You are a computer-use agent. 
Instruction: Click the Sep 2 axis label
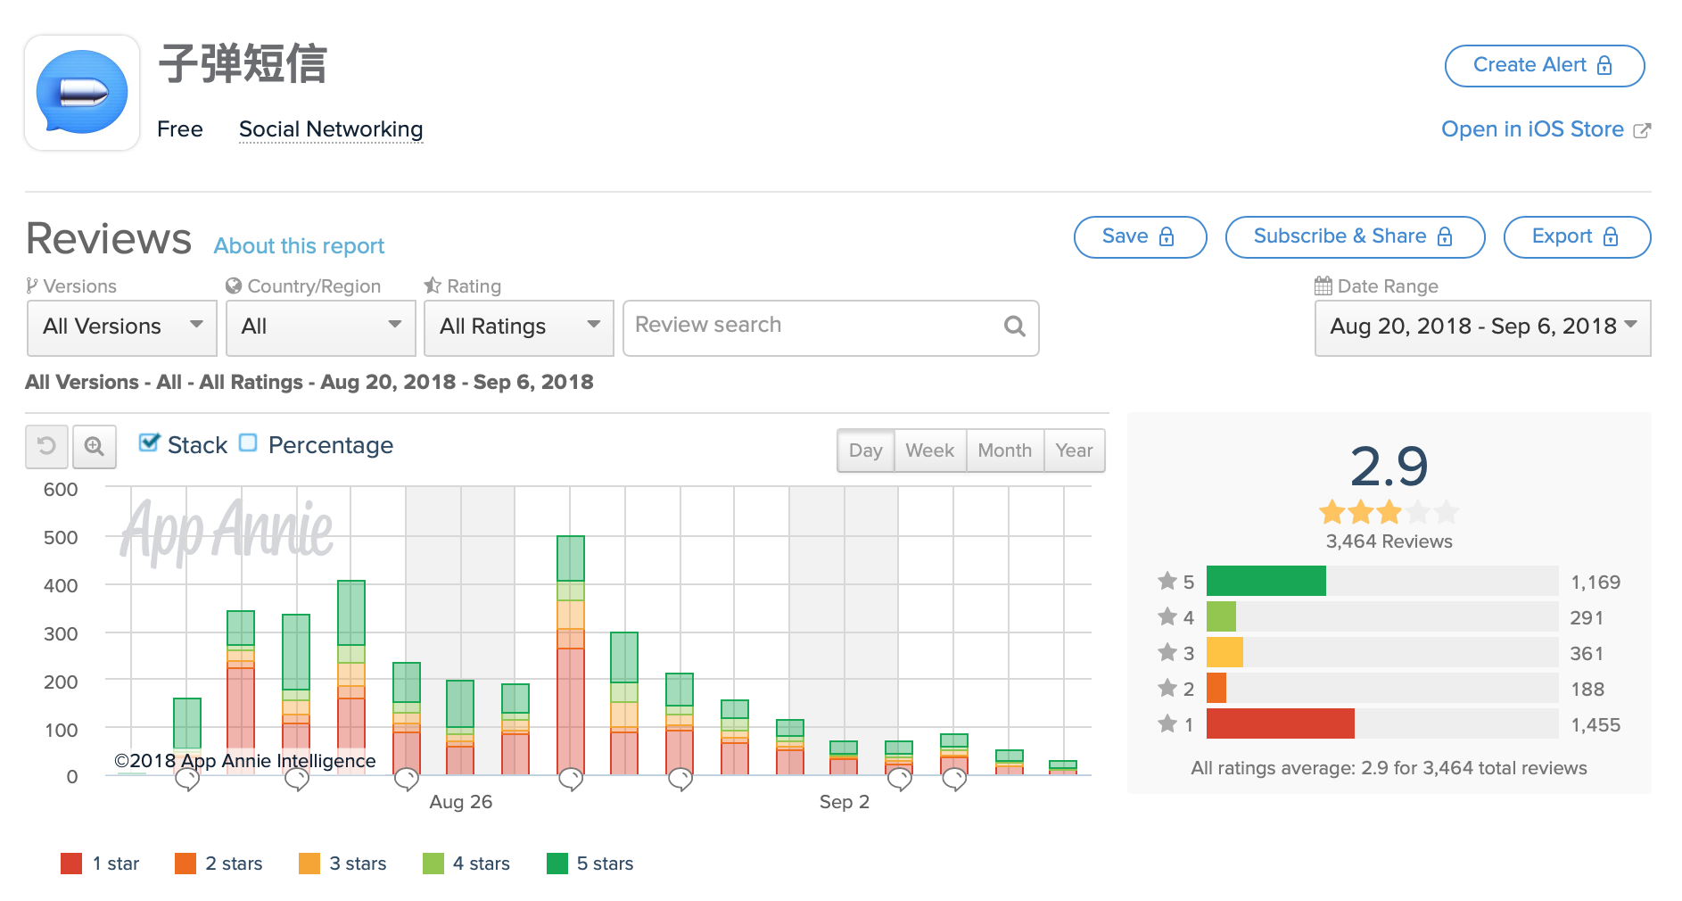pyautogui.click(x=845, y=802)
